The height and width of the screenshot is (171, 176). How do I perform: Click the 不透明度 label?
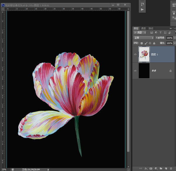coord(160,38)
